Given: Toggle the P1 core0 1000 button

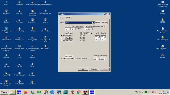Looking at the screenshot, I should click(67, 38).
